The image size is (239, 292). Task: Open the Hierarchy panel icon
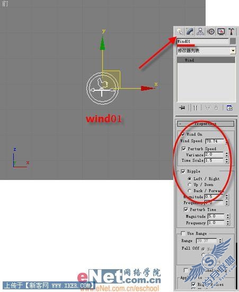tap(200, 31)
